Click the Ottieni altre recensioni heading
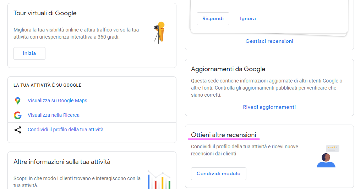Screen dimensions: 355x189 coord(224,135)
